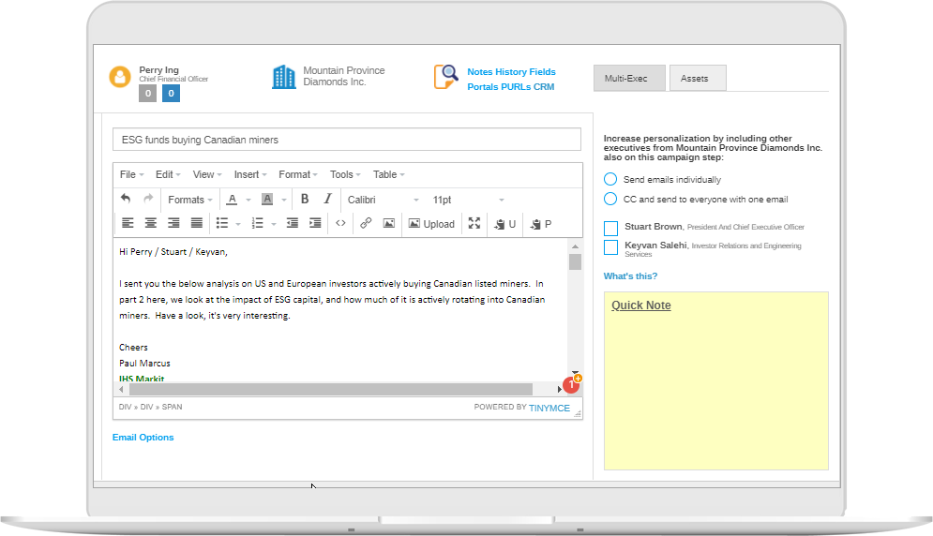Switch to the Multi-Exec tab
This screenshot has height=536, width=933.
click(x=629, y=78)
